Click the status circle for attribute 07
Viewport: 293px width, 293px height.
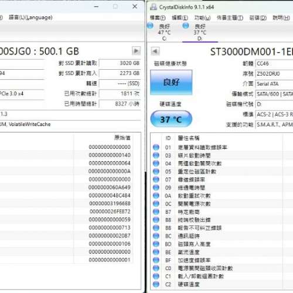click(x=156, y=179)
